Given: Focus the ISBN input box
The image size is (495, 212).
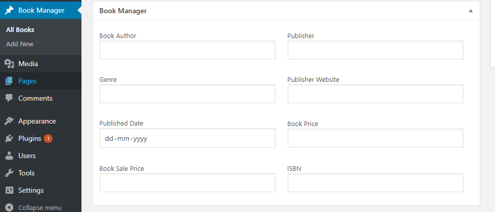Looking at the screenshot, I should click(x=375, y=183).
